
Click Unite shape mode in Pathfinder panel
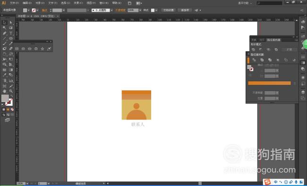[253, 50]
